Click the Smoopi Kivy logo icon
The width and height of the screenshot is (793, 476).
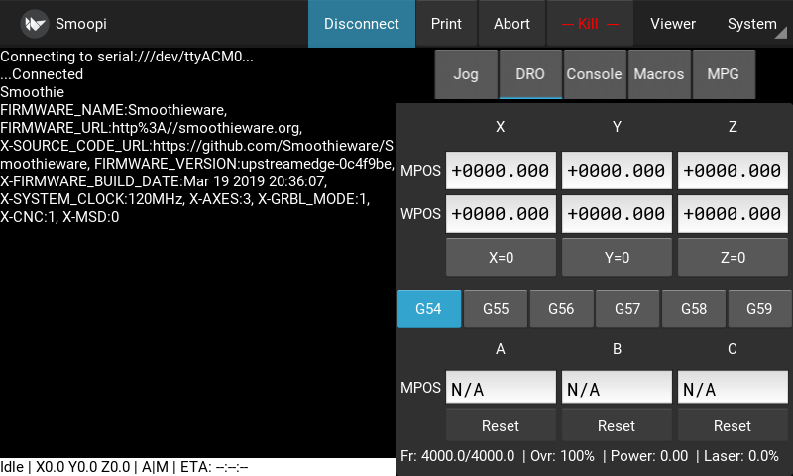(x=35, y=24)
